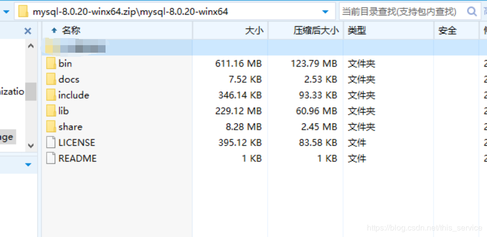Click the lib folder icon

tap(51, 111)
